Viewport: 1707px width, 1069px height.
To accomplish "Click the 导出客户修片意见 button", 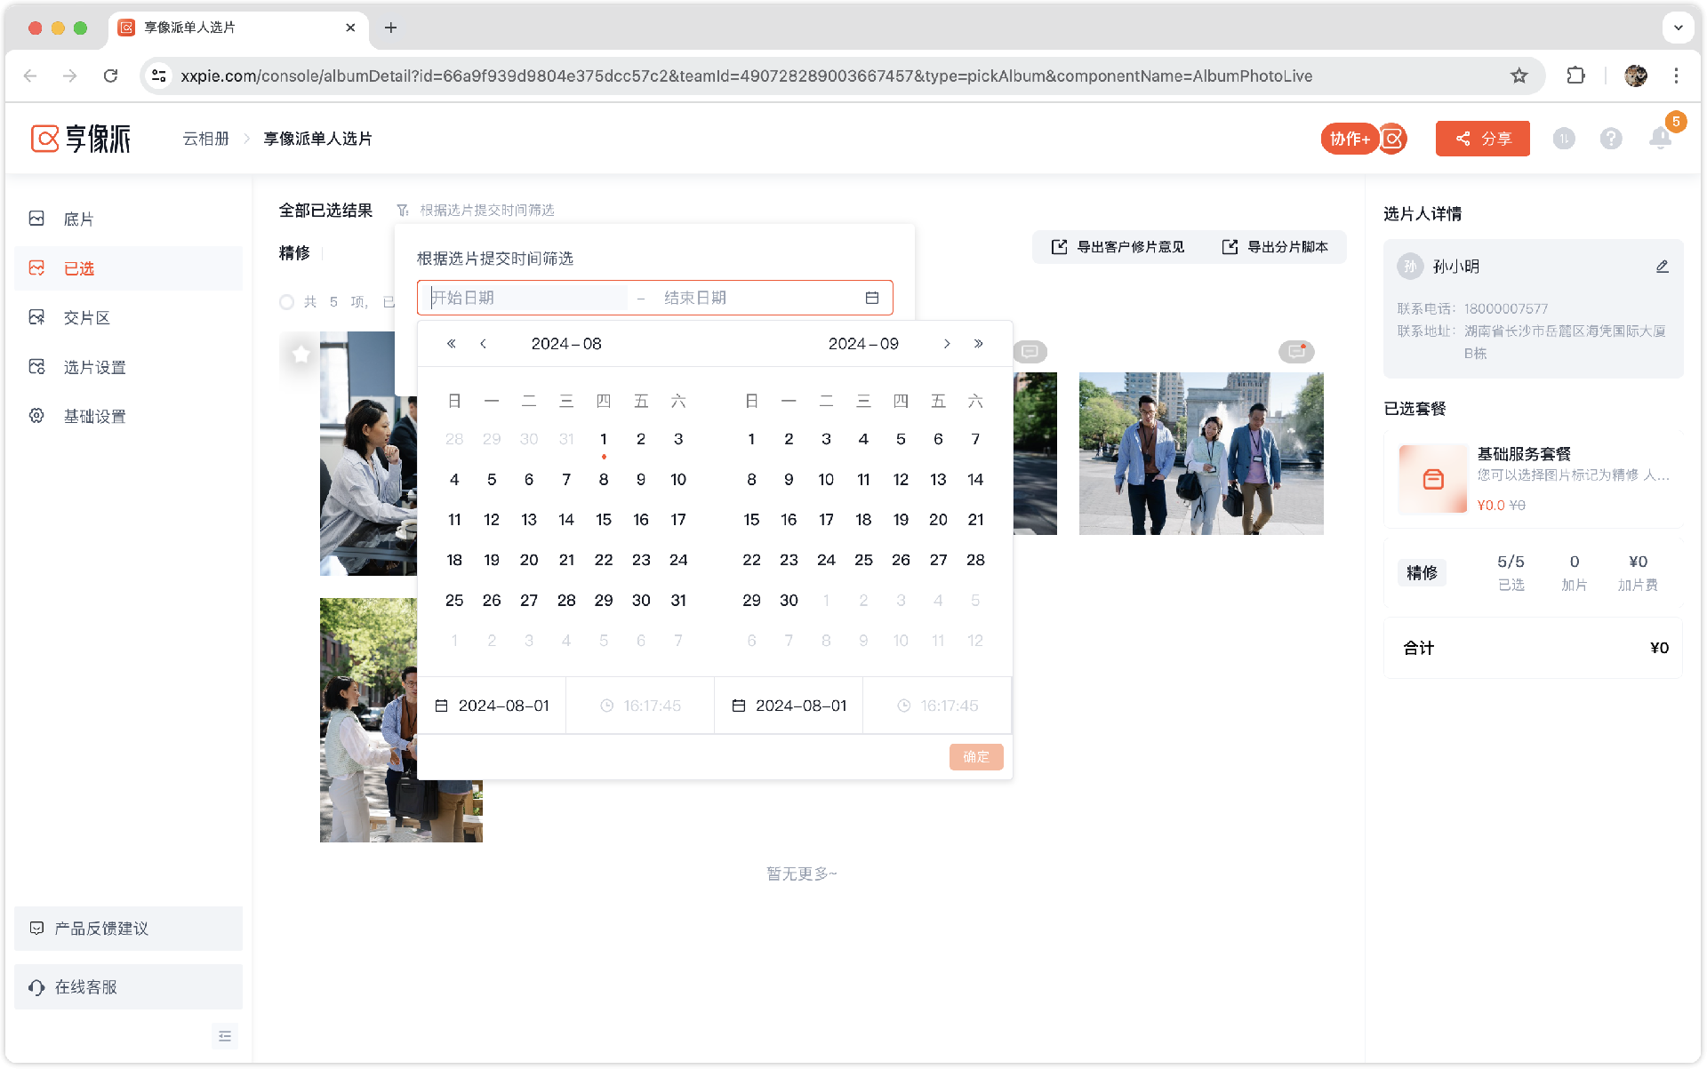I will point(1118,247).
